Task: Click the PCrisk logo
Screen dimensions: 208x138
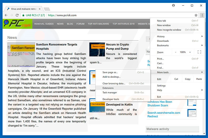Action: coord(18,24)
